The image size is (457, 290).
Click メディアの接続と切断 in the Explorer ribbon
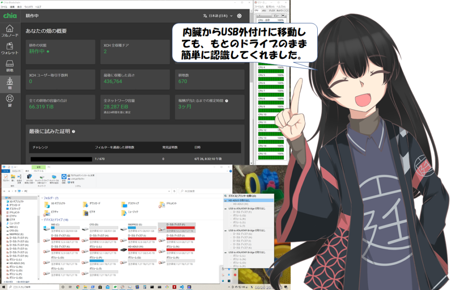[29, 179]
